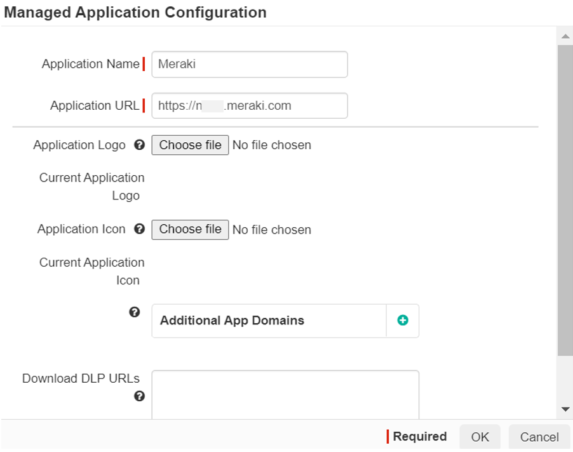This screenshot has width=573, height=452.
Task: Click the scrollbar down arrow
Action: (x=566, y=409)
